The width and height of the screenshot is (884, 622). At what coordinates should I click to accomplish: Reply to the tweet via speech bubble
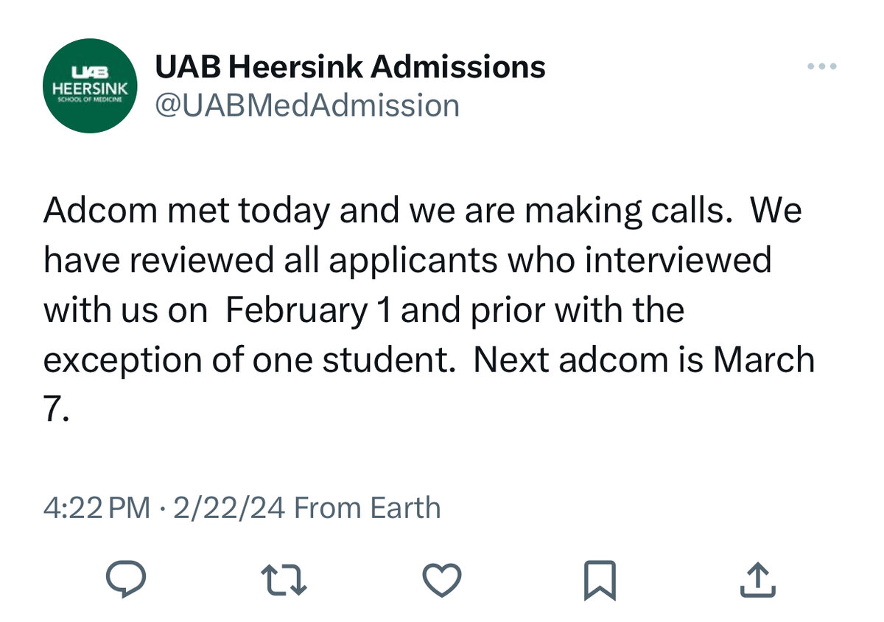tap(125, 579)
